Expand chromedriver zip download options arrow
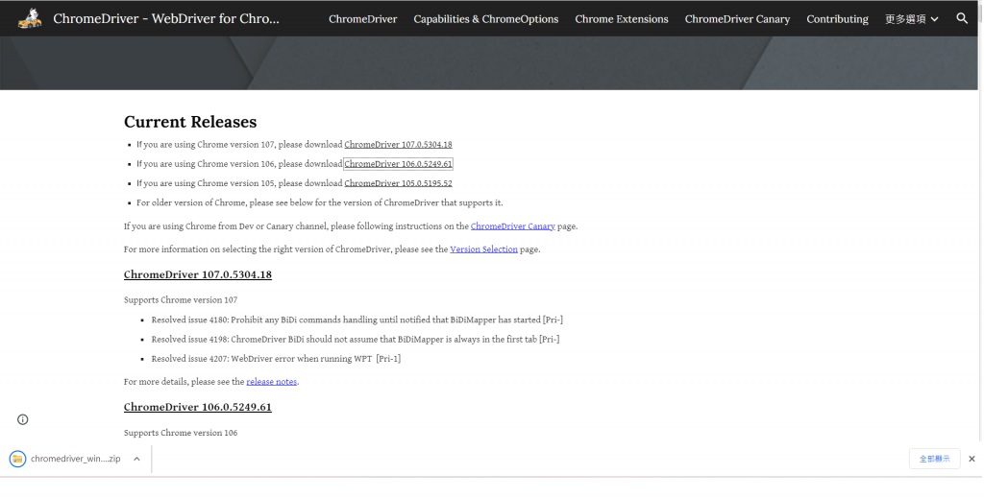The height and width of the screenshot is (498, 984). tap(136, 460)
